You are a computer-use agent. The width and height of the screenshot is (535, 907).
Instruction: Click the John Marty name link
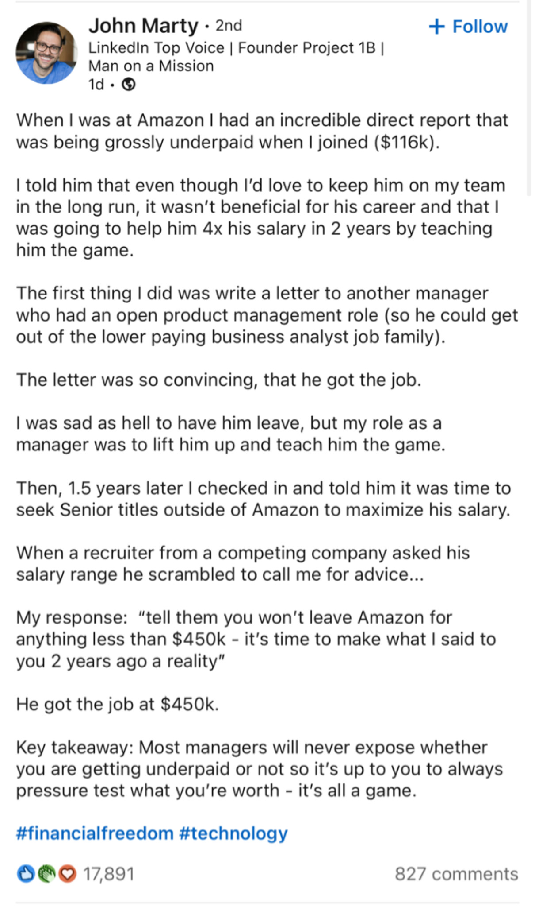(143, 26)
